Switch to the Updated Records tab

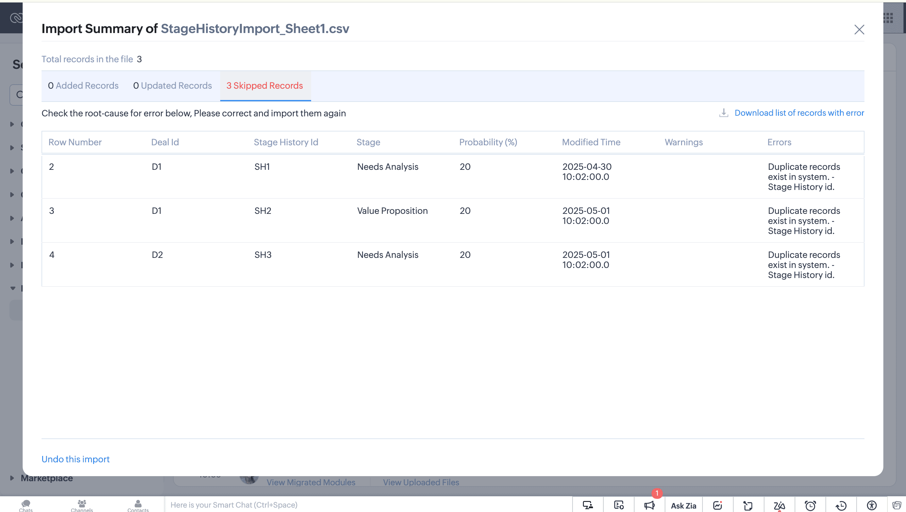point(172,86)
